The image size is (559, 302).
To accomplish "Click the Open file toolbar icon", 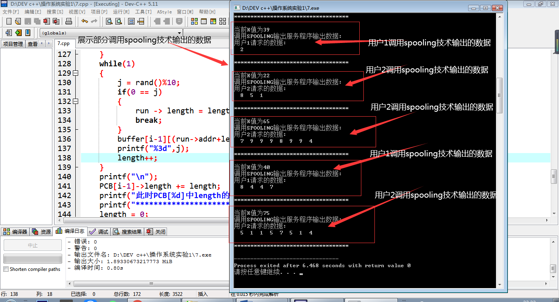I will coord(18,21).
